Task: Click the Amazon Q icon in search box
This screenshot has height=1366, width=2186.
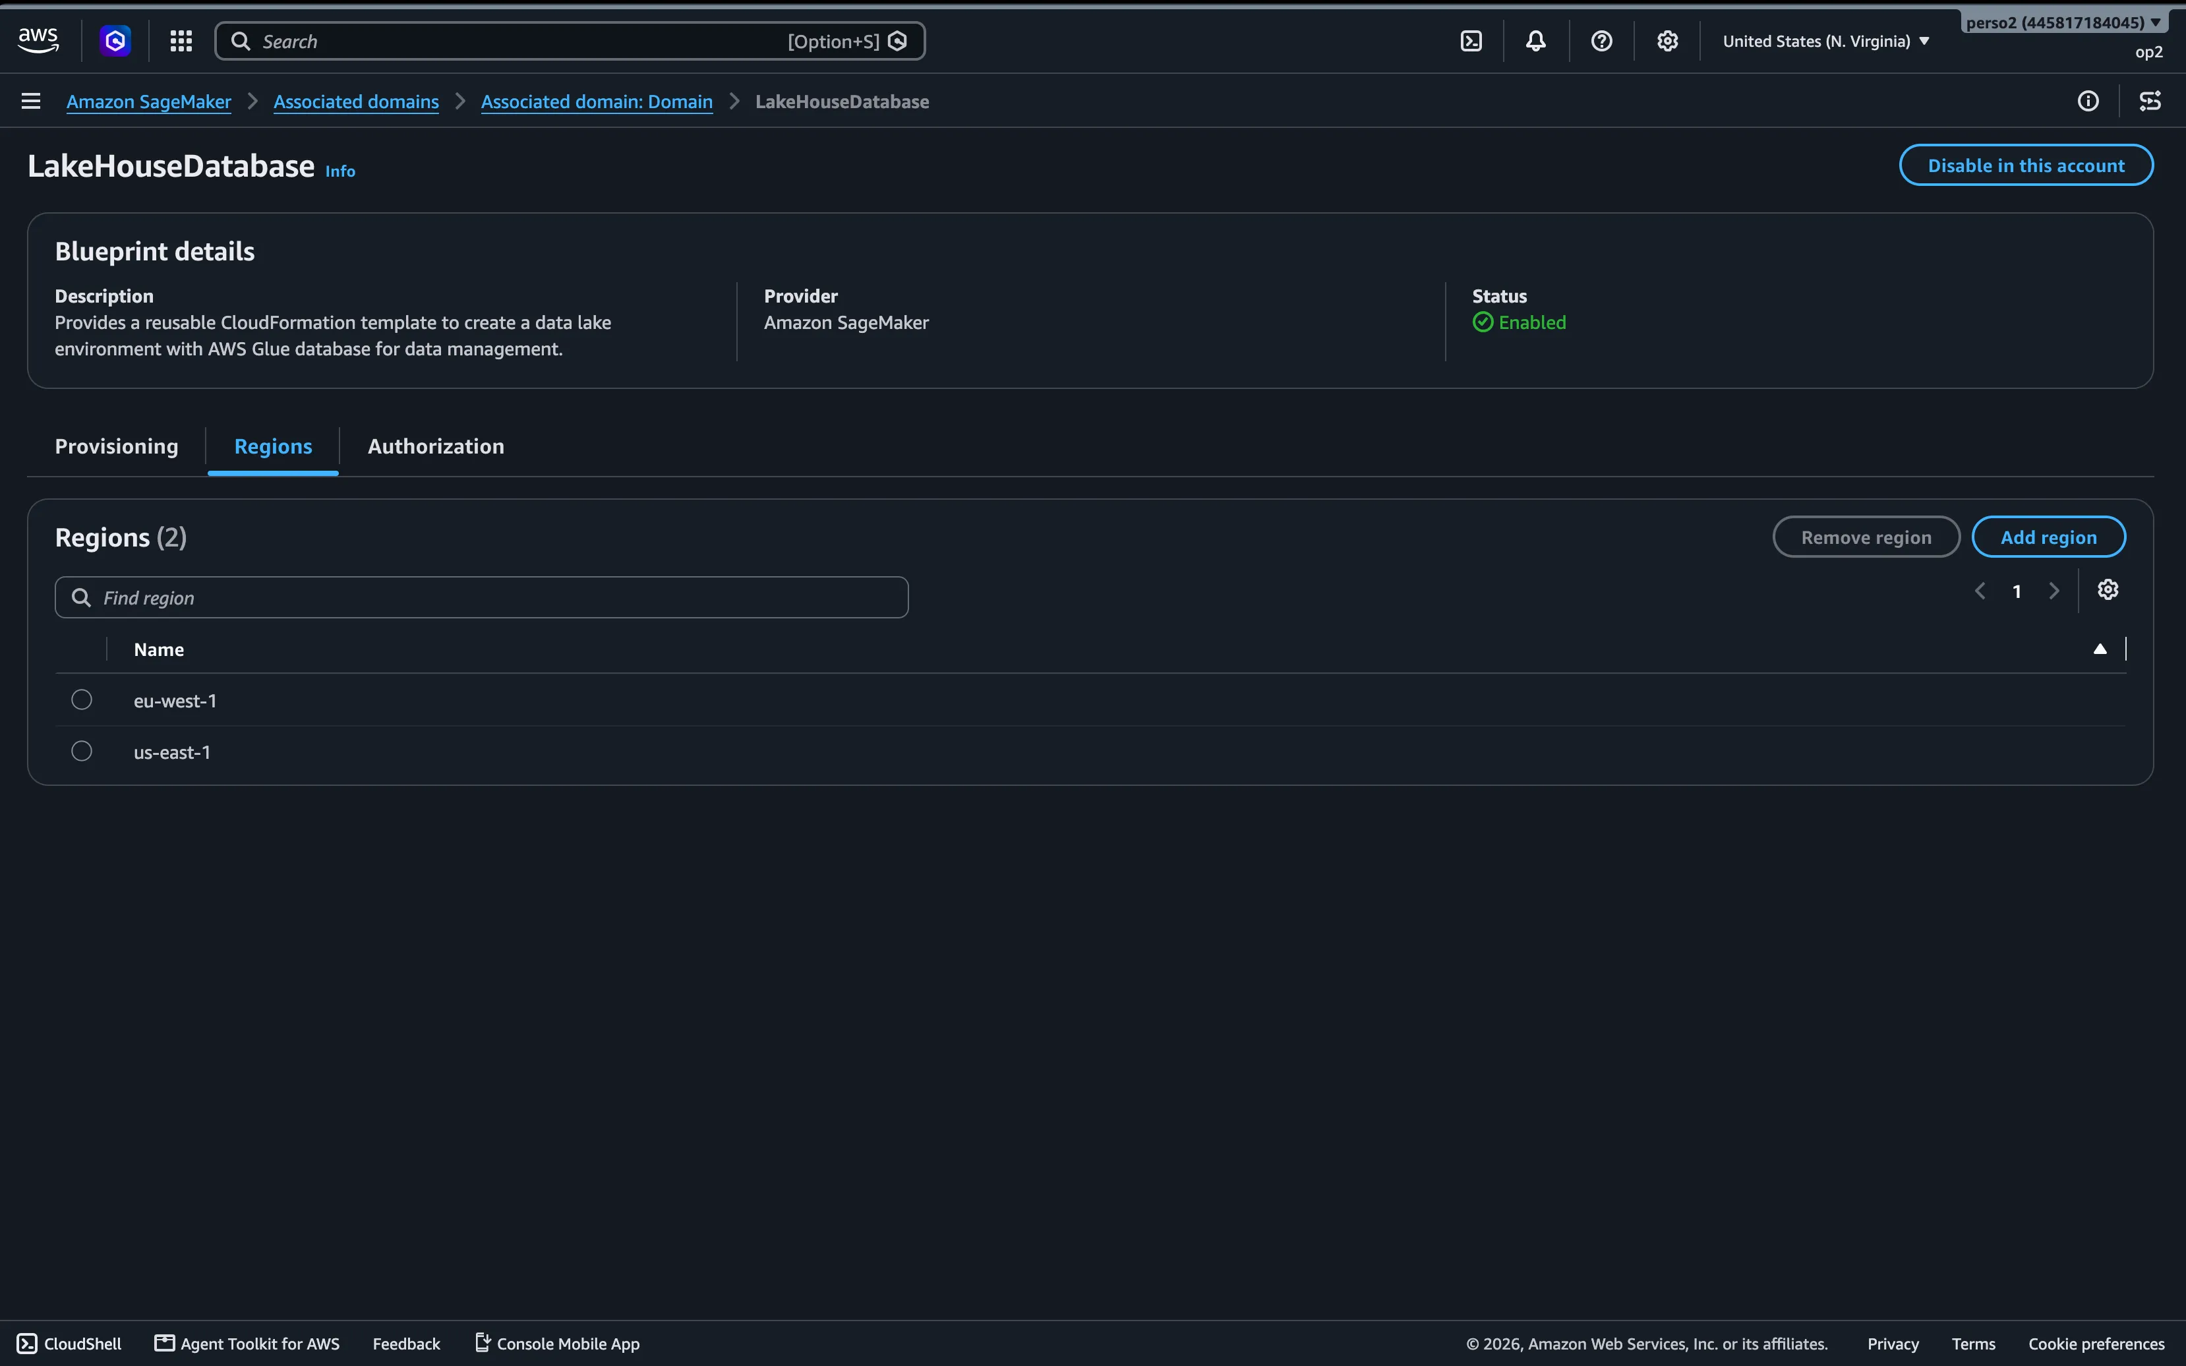Action: pyautogui.click(x=898, y=41)
